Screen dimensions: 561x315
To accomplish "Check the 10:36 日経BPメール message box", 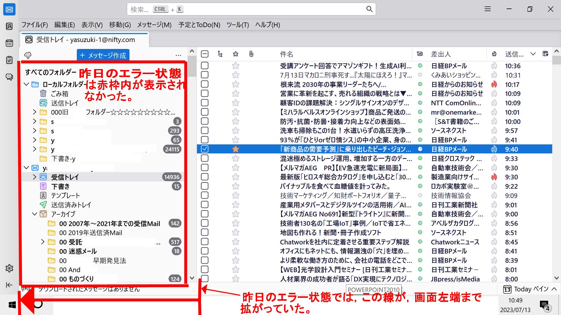I will (205, 66).
